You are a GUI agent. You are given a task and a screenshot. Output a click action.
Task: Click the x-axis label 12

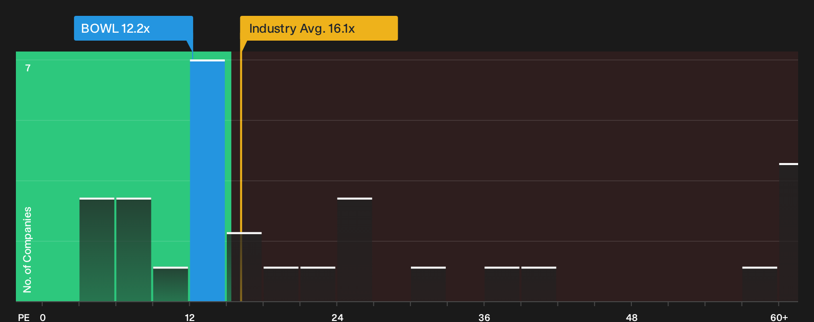click(x=190, y=318)
